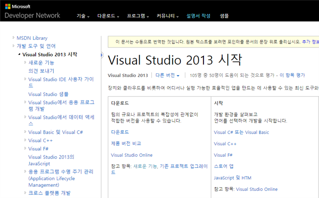Open the Developer Network home link

(x=32, y=16)
